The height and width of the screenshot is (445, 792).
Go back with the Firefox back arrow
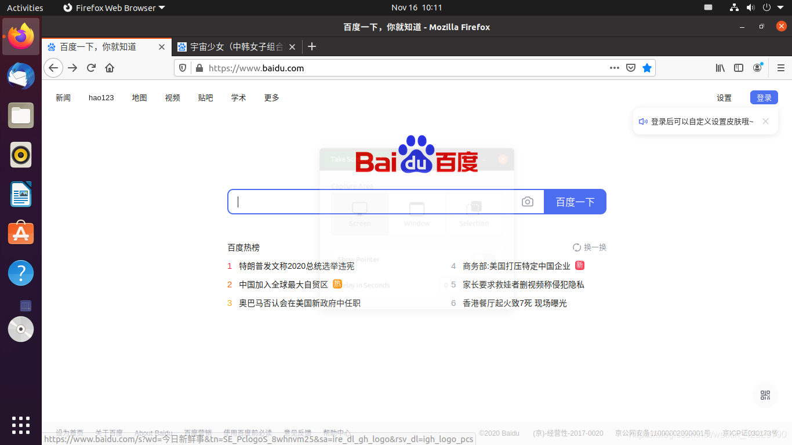coord(53,68)
